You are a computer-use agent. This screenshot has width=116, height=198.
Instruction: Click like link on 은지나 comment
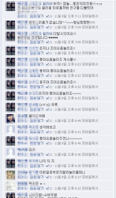pyautogui.click(x=41, y=53)
